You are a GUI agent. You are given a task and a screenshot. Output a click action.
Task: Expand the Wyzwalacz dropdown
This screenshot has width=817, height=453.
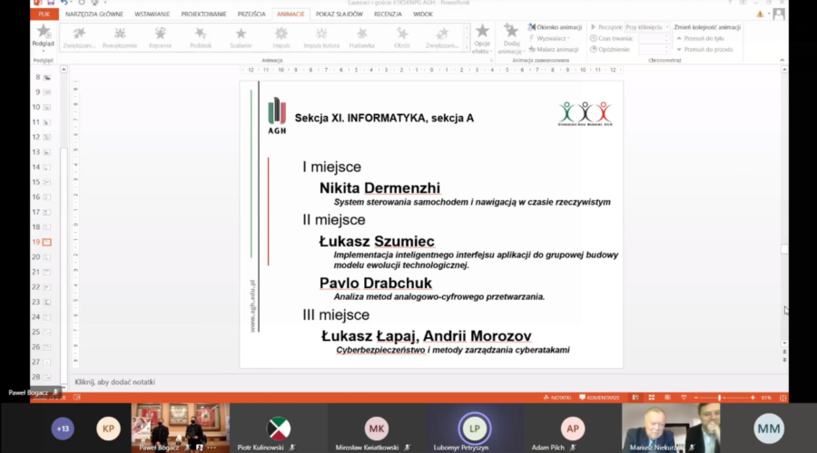click(552, 38)
